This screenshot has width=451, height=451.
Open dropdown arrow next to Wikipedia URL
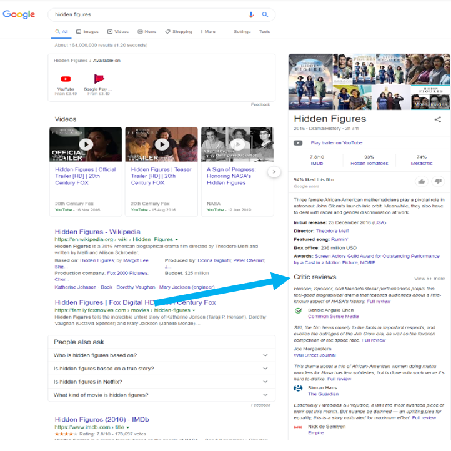(x=177, y=240)
